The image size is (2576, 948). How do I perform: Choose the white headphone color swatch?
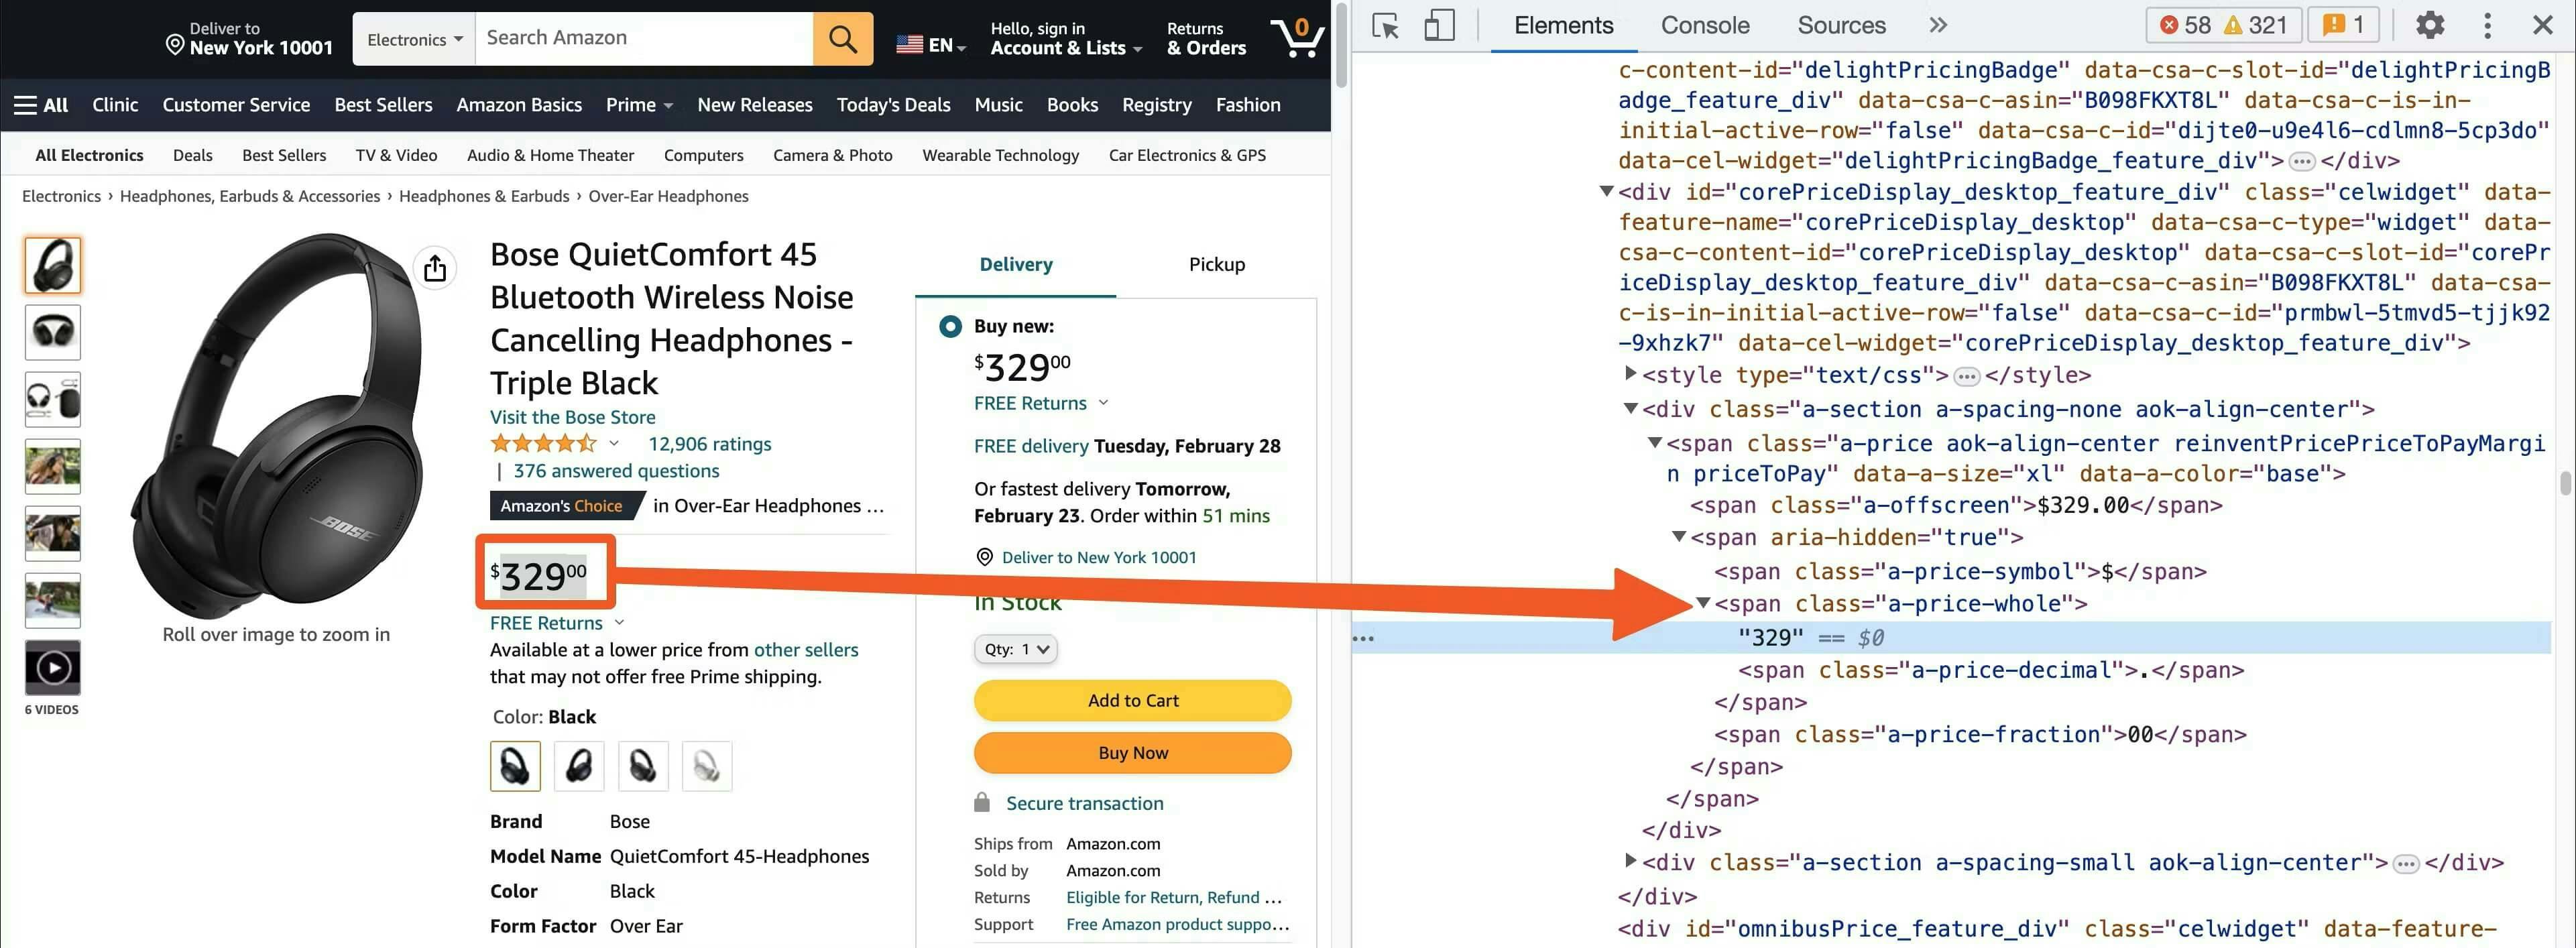(707, 767)
